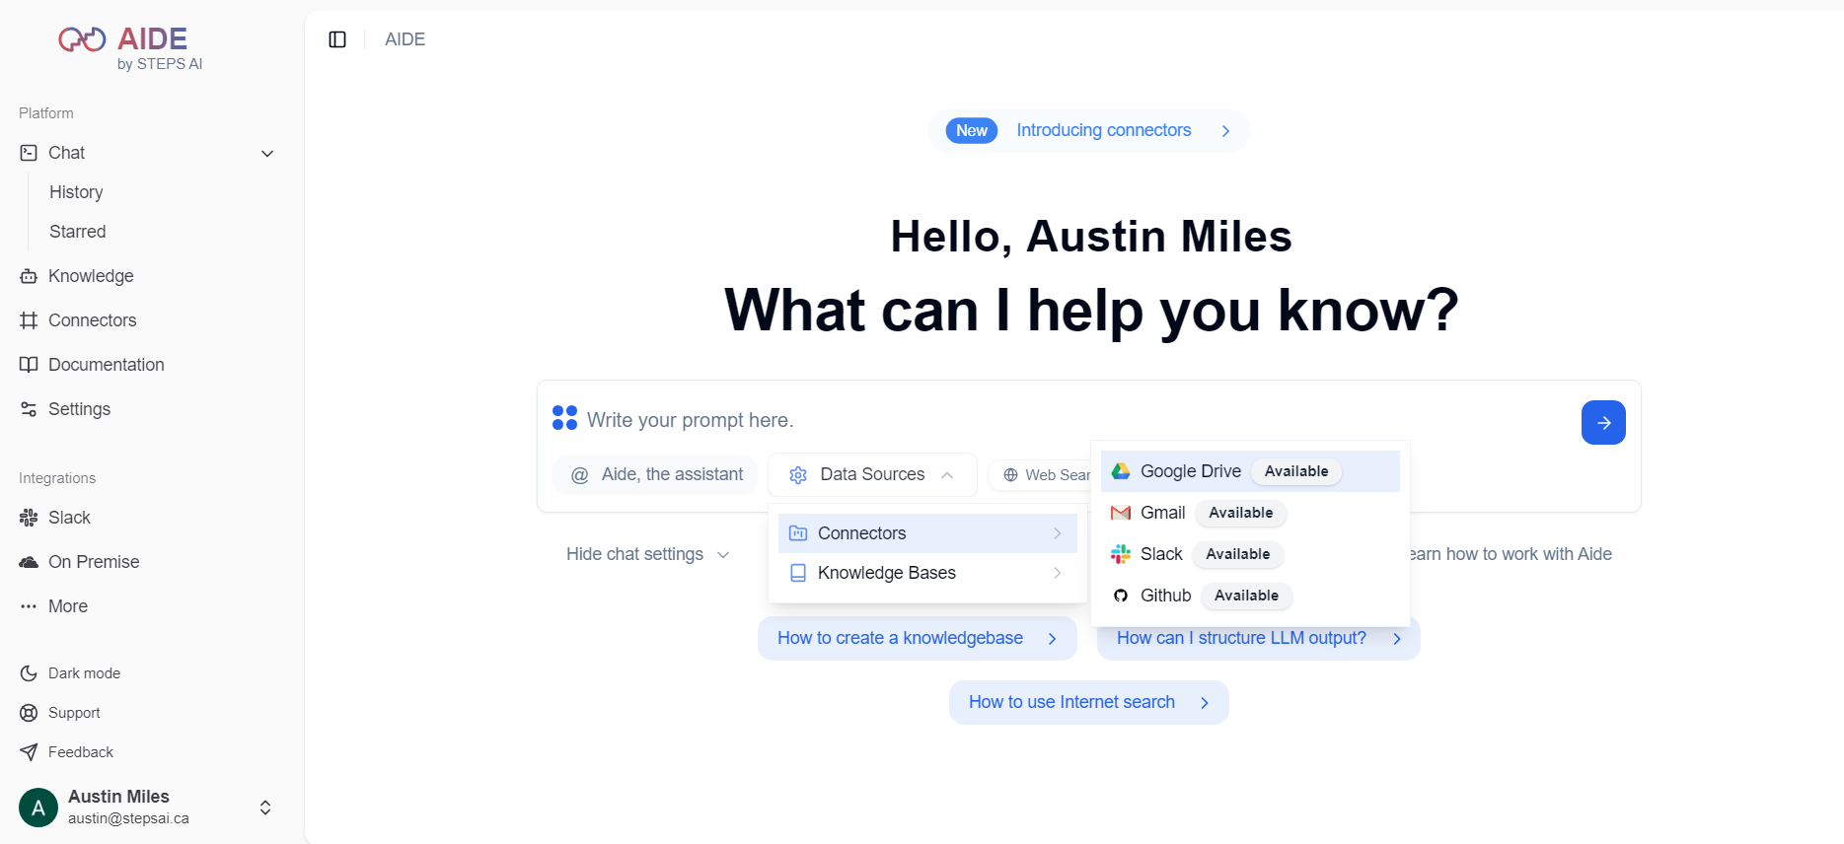Click the New badge

click(972, 130)
